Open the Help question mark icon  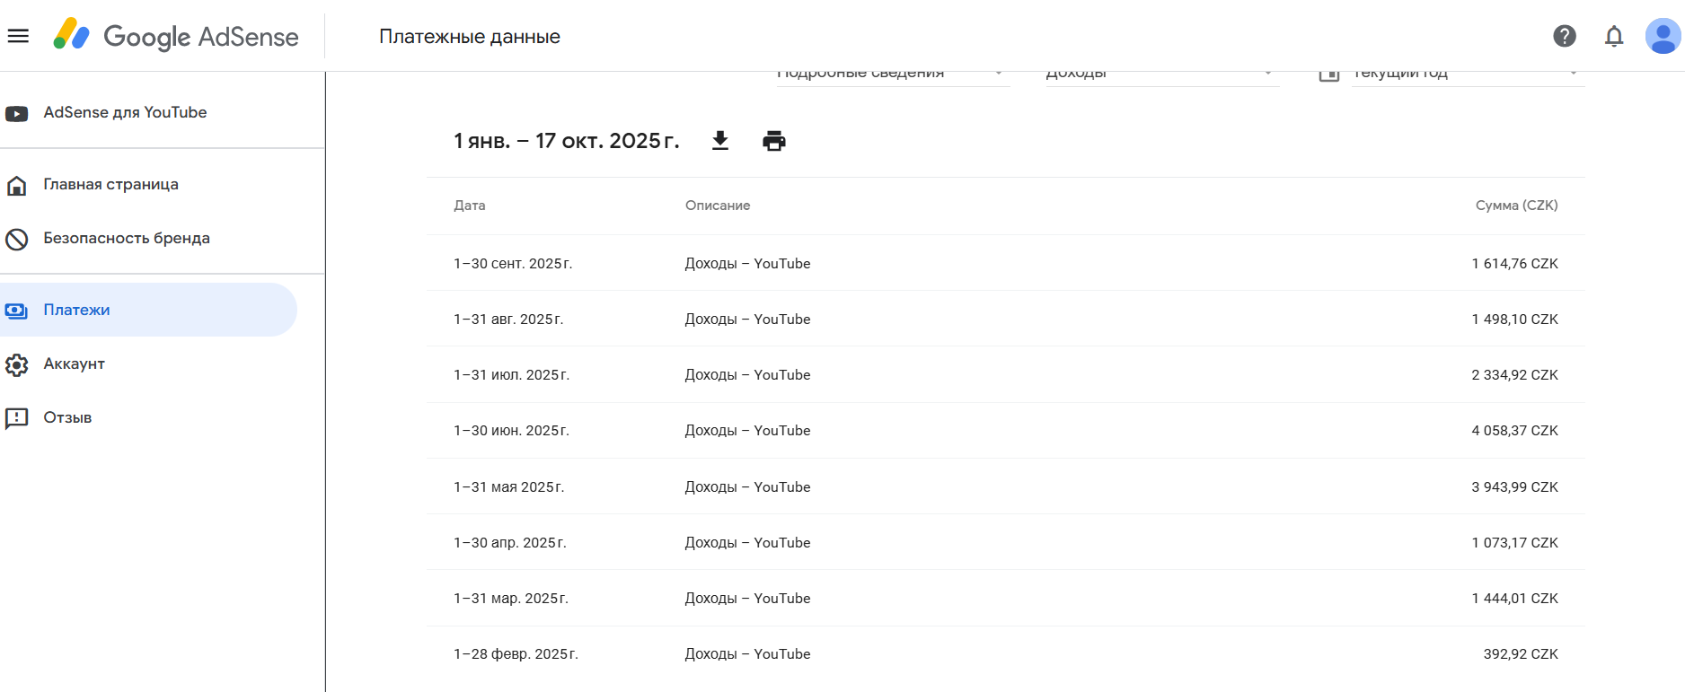pyautogui.click(x=1565, y=36)
